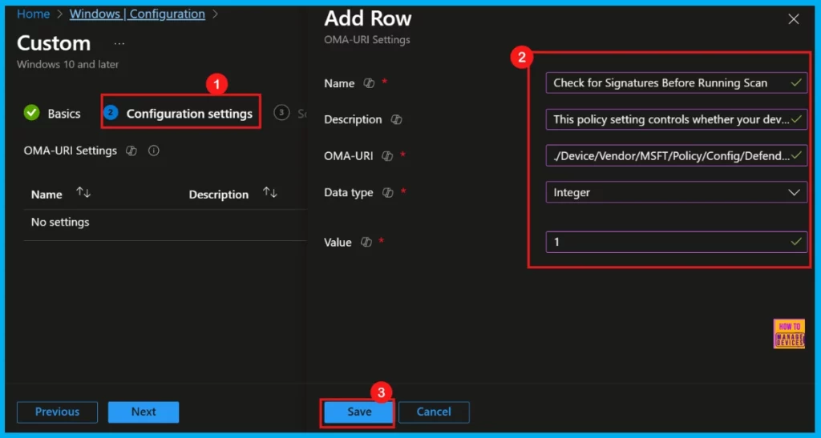Sort table by Description column arrows
This screenshot has width=821, height=438.
269,193
